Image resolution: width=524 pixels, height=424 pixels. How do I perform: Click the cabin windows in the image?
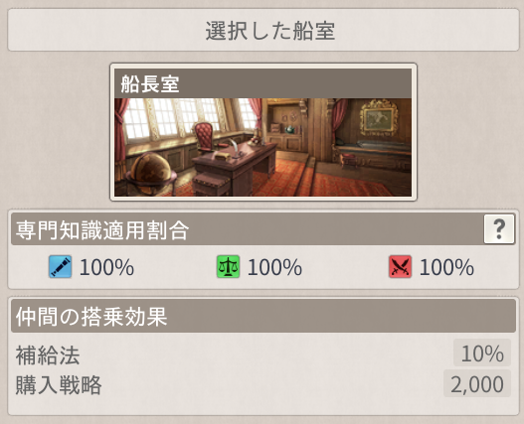point(189,117)
